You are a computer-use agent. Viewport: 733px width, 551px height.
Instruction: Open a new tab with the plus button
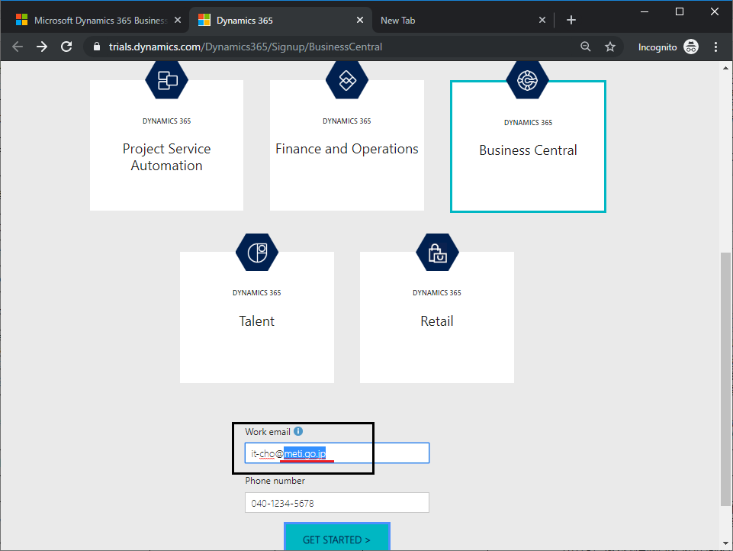(x=571, y=20)
